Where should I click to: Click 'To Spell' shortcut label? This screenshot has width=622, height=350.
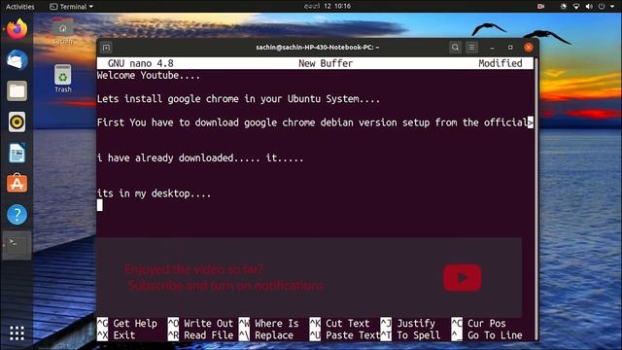[x=419, y=335]
